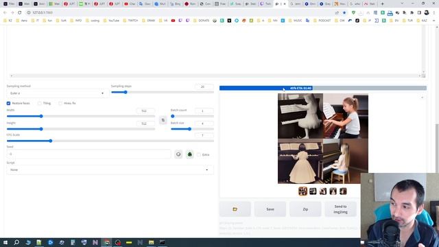439x247 pixels.
Task: Click the user profile avatar in Chrome
Action: coord(427,12)
